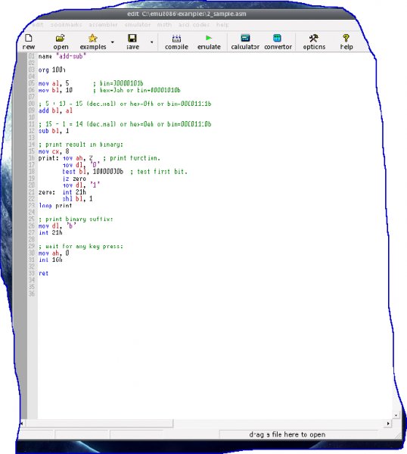Open the bookmarks menu

tap(66, 25)
